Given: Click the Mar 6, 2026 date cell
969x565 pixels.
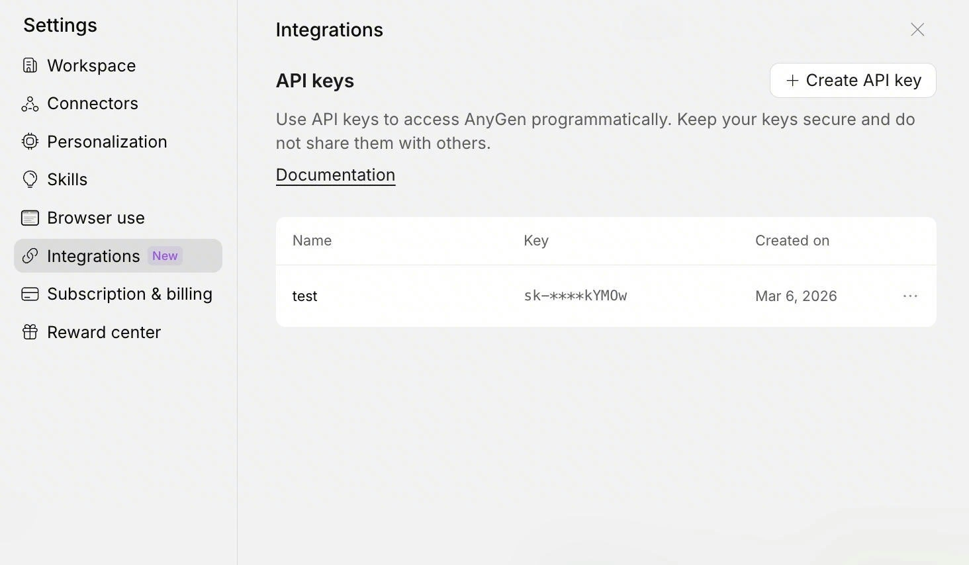Looking at the screenshot, I should tap(796, 296).
